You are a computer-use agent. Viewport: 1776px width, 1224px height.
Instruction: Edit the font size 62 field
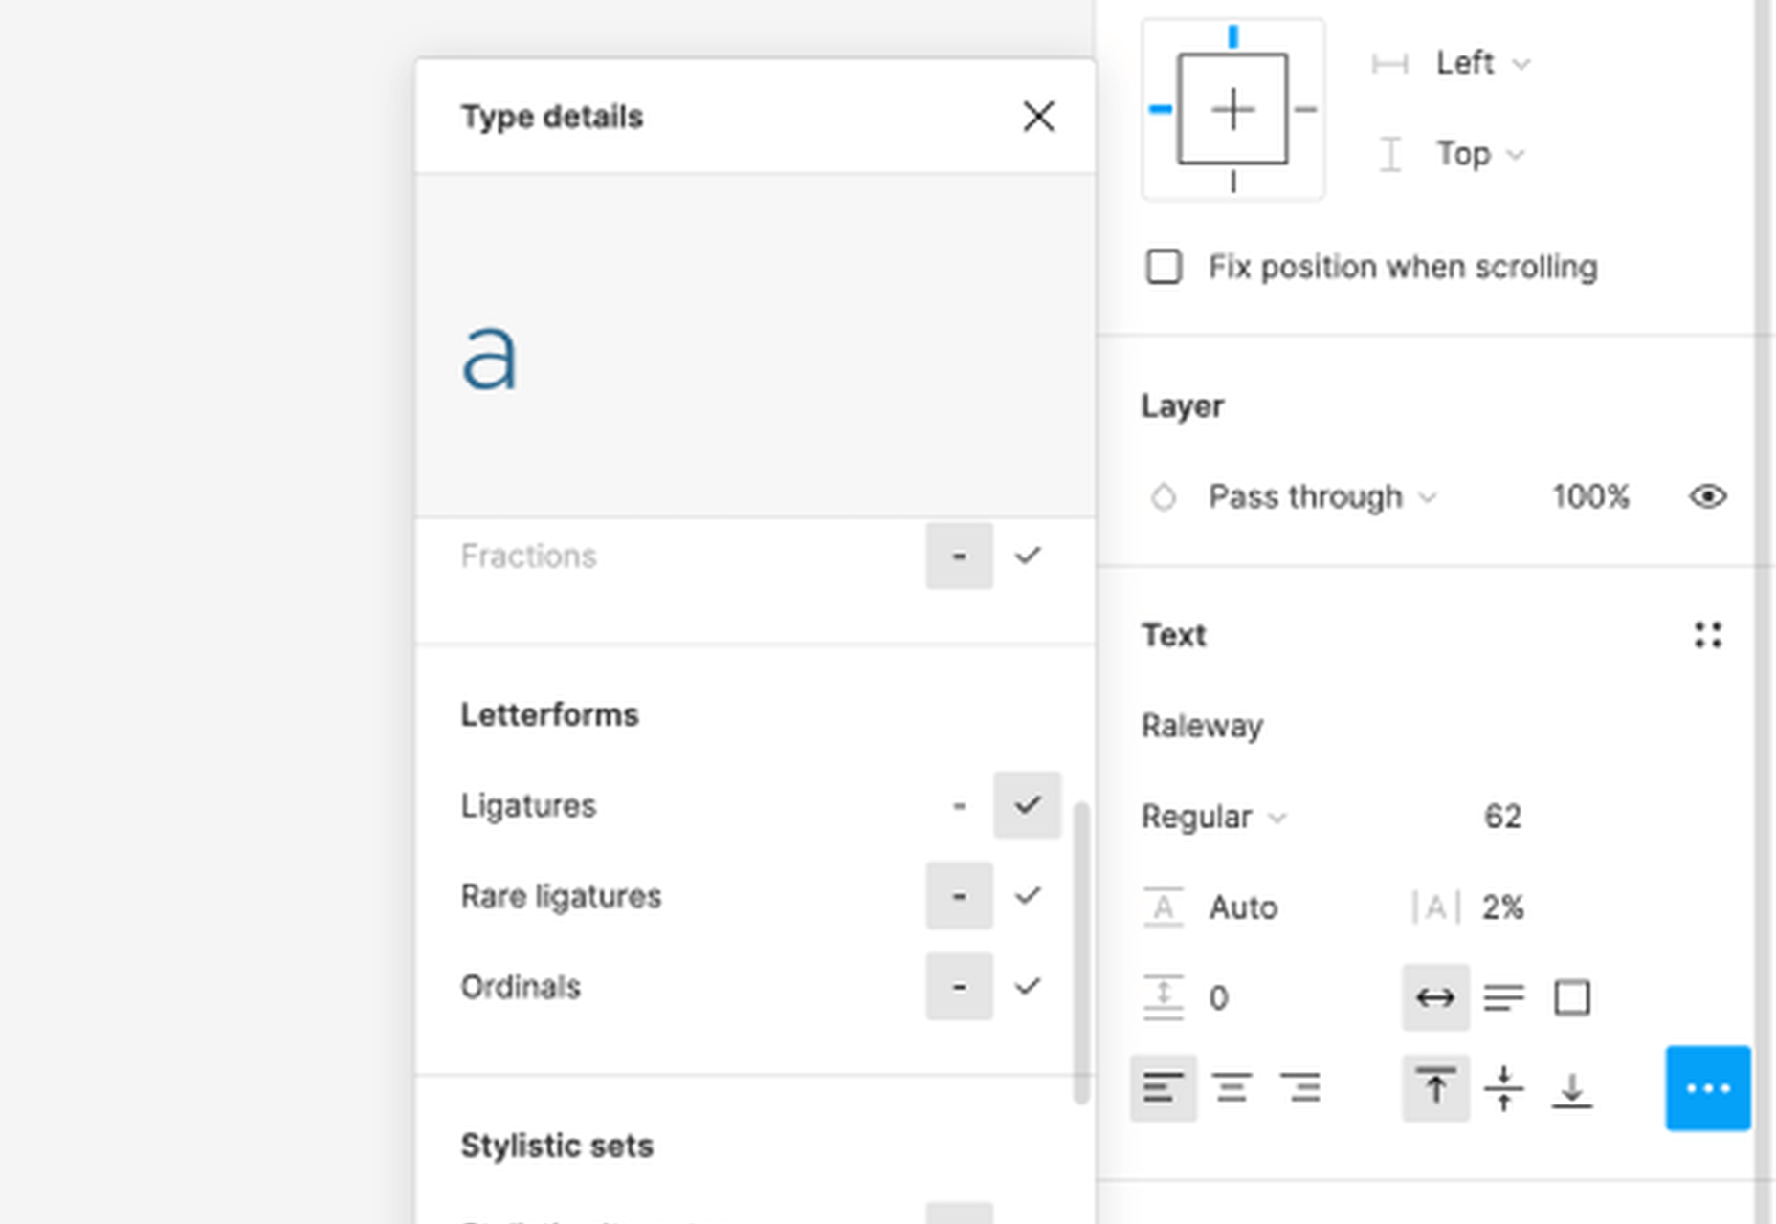click(1502, 817)
